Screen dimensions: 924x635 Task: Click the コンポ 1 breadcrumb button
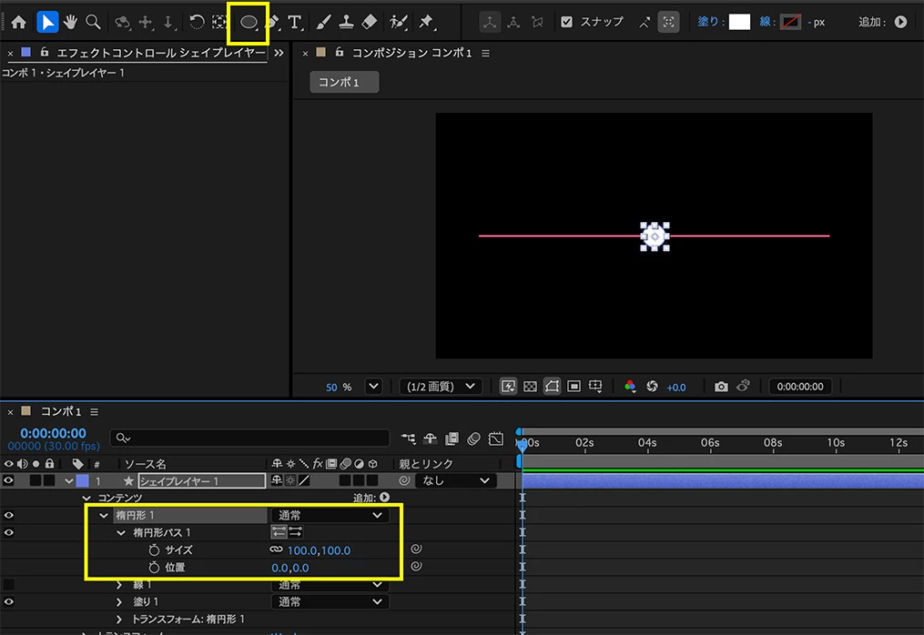(x=344, y=82)
